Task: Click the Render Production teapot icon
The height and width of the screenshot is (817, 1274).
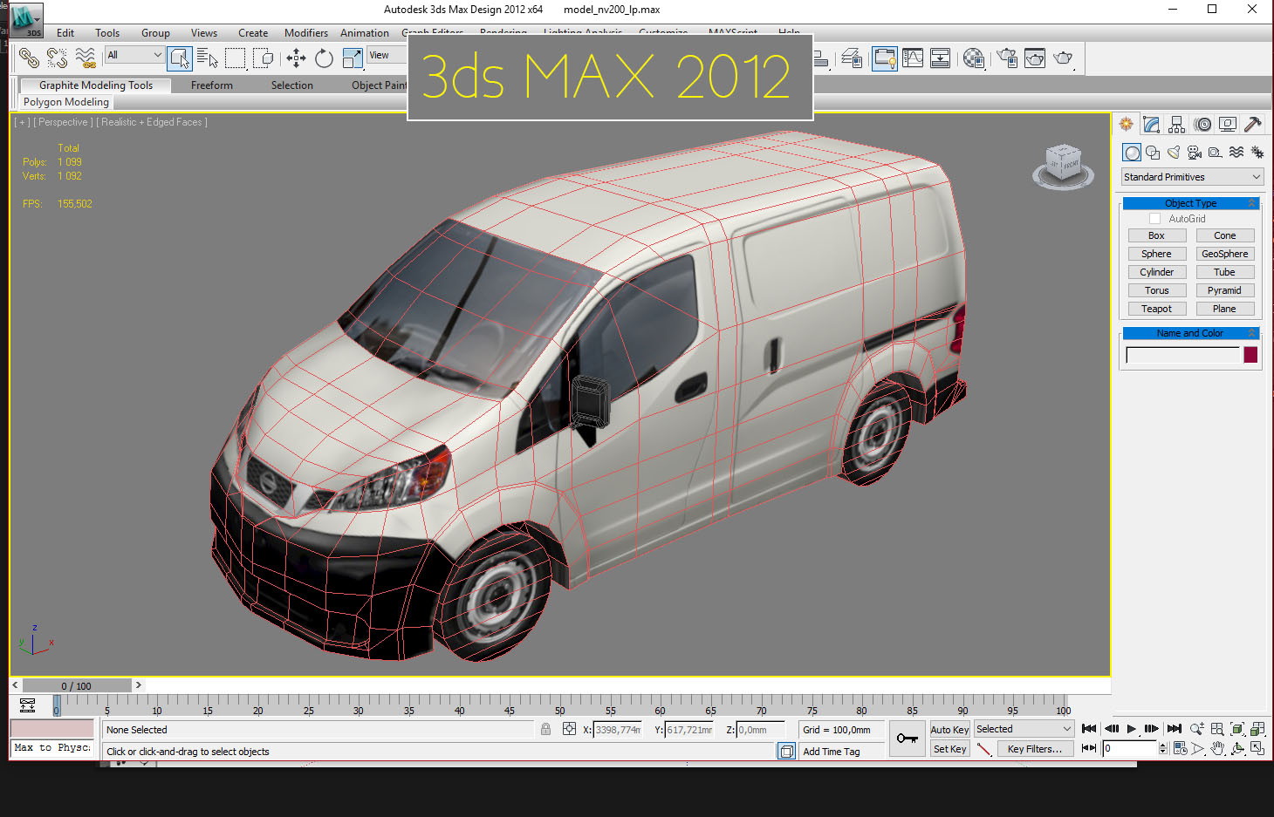Action: point(1063,58)
